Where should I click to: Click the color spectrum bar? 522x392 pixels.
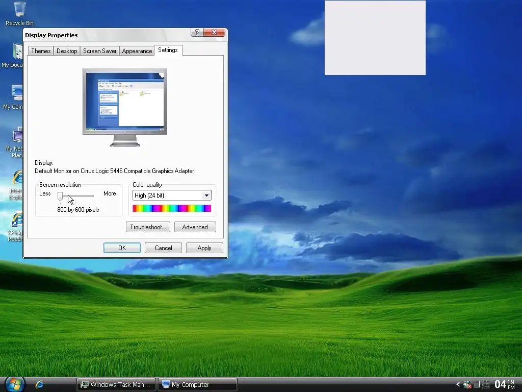click(x=172, y=208)
